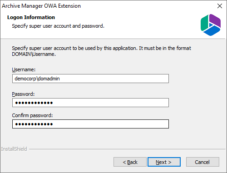This screenshot has width=227, height=173.
Task: Click the DOMAIN\Username format instruction text
Action: point(101,51)
